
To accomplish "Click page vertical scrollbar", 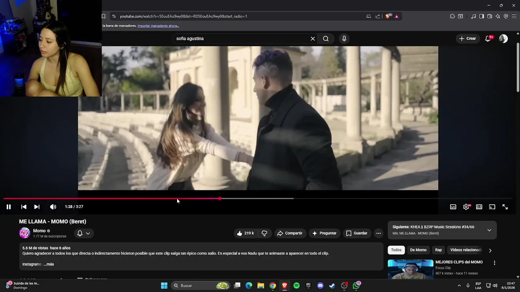I will tap(518, 67).
